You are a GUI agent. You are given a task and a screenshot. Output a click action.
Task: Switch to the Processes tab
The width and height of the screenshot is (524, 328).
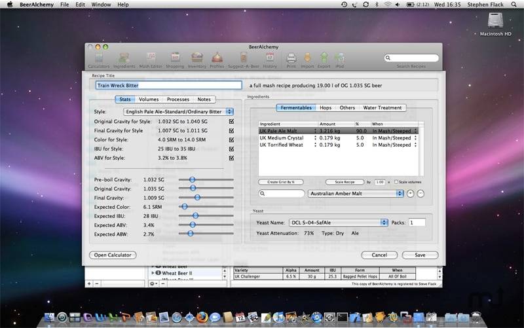(178, 100)
